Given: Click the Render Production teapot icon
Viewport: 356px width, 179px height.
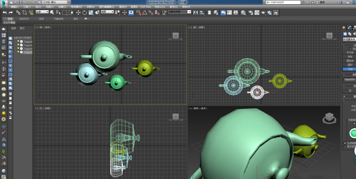Looking at the screenshot, I should pos(263,12).
